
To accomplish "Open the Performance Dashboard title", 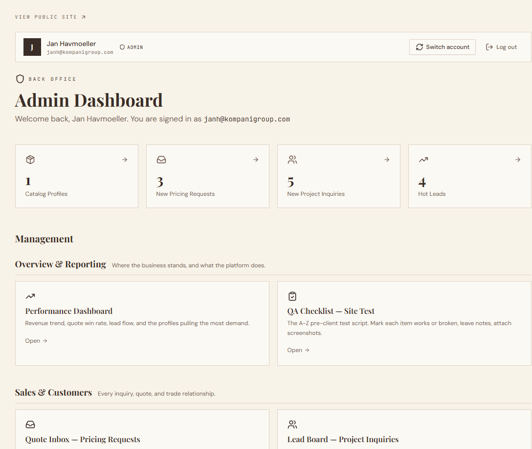I will click(x=69, y=311).
